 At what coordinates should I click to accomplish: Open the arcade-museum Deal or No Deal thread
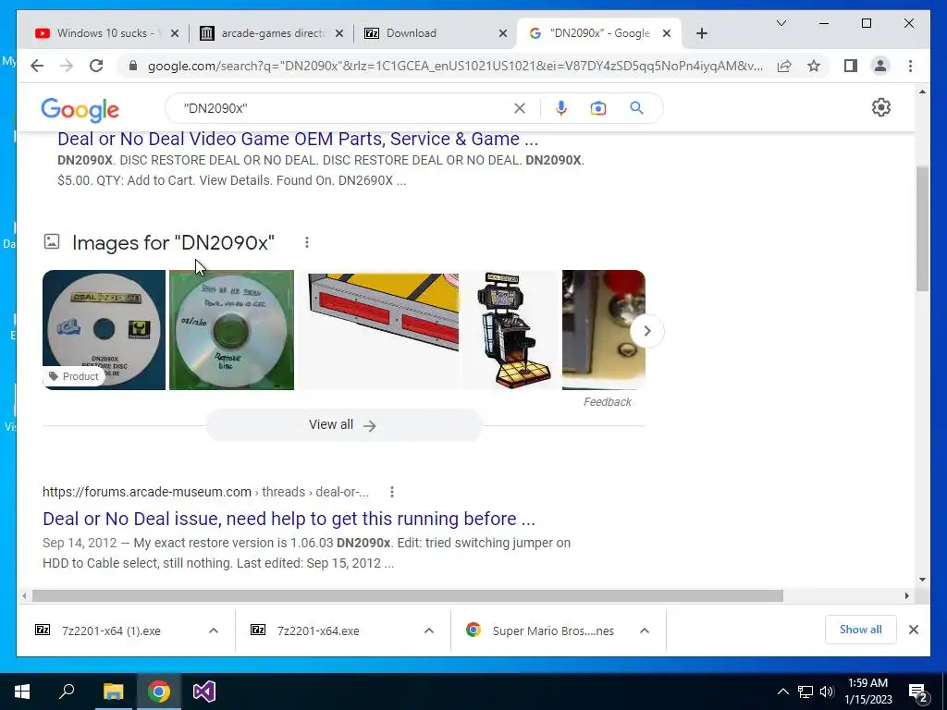tap(289, 519)
